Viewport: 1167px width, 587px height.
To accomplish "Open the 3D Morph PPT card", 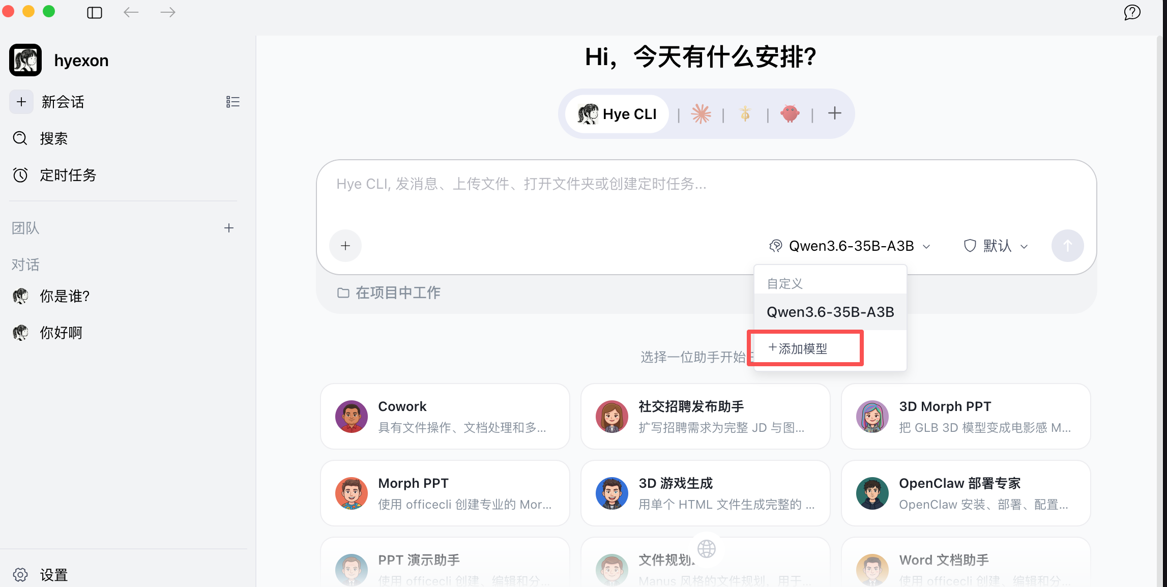I will [x=966, y=416].
